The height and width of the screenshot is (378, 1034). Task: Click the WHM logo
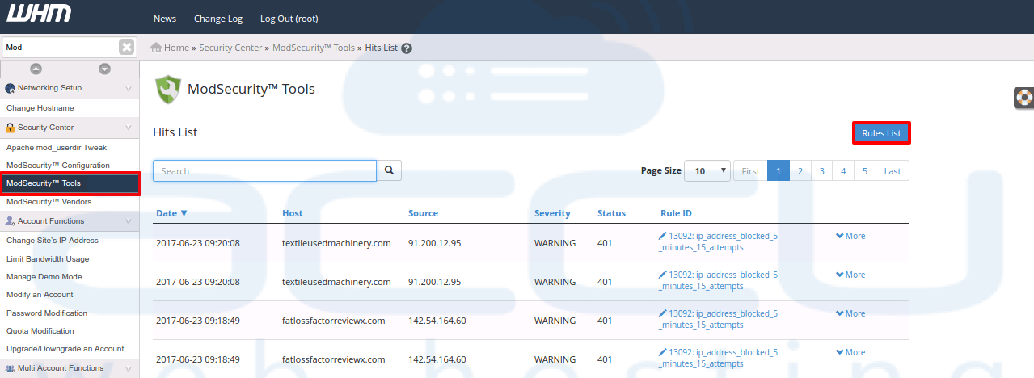[x=39, y=14]
